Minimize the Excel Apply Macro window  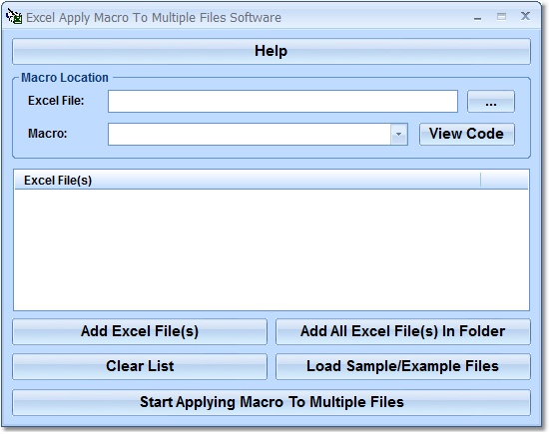(x=477, y=18)
